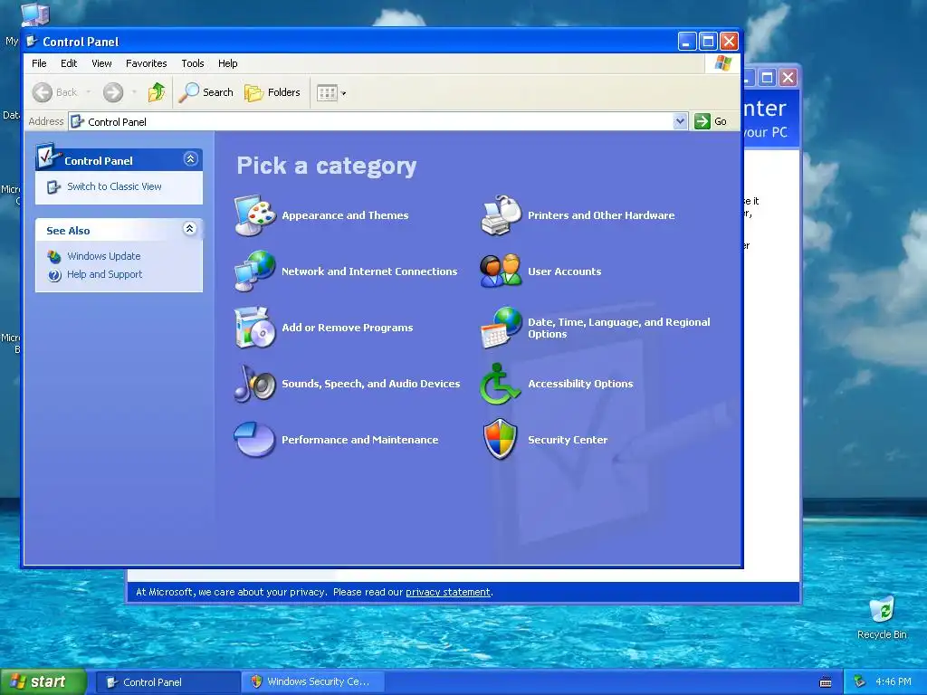Click the Appearance and Themes text link

pos(345,215)
